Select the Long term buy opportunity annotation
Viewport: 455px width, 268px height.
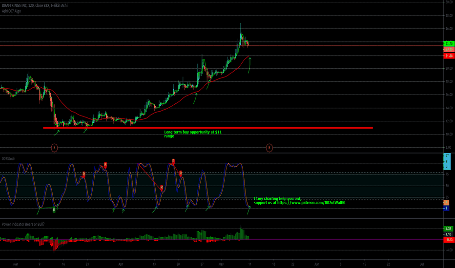193,134
